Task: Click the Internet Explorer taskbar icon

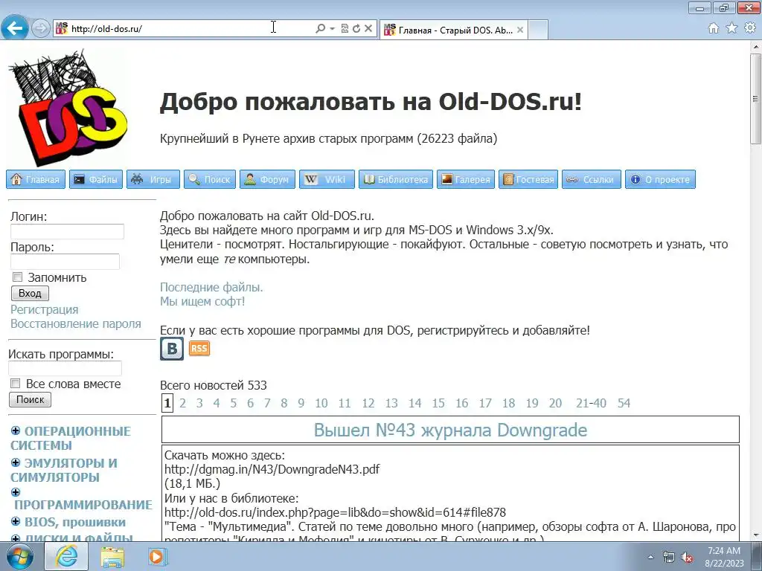Action: [66, 556]
